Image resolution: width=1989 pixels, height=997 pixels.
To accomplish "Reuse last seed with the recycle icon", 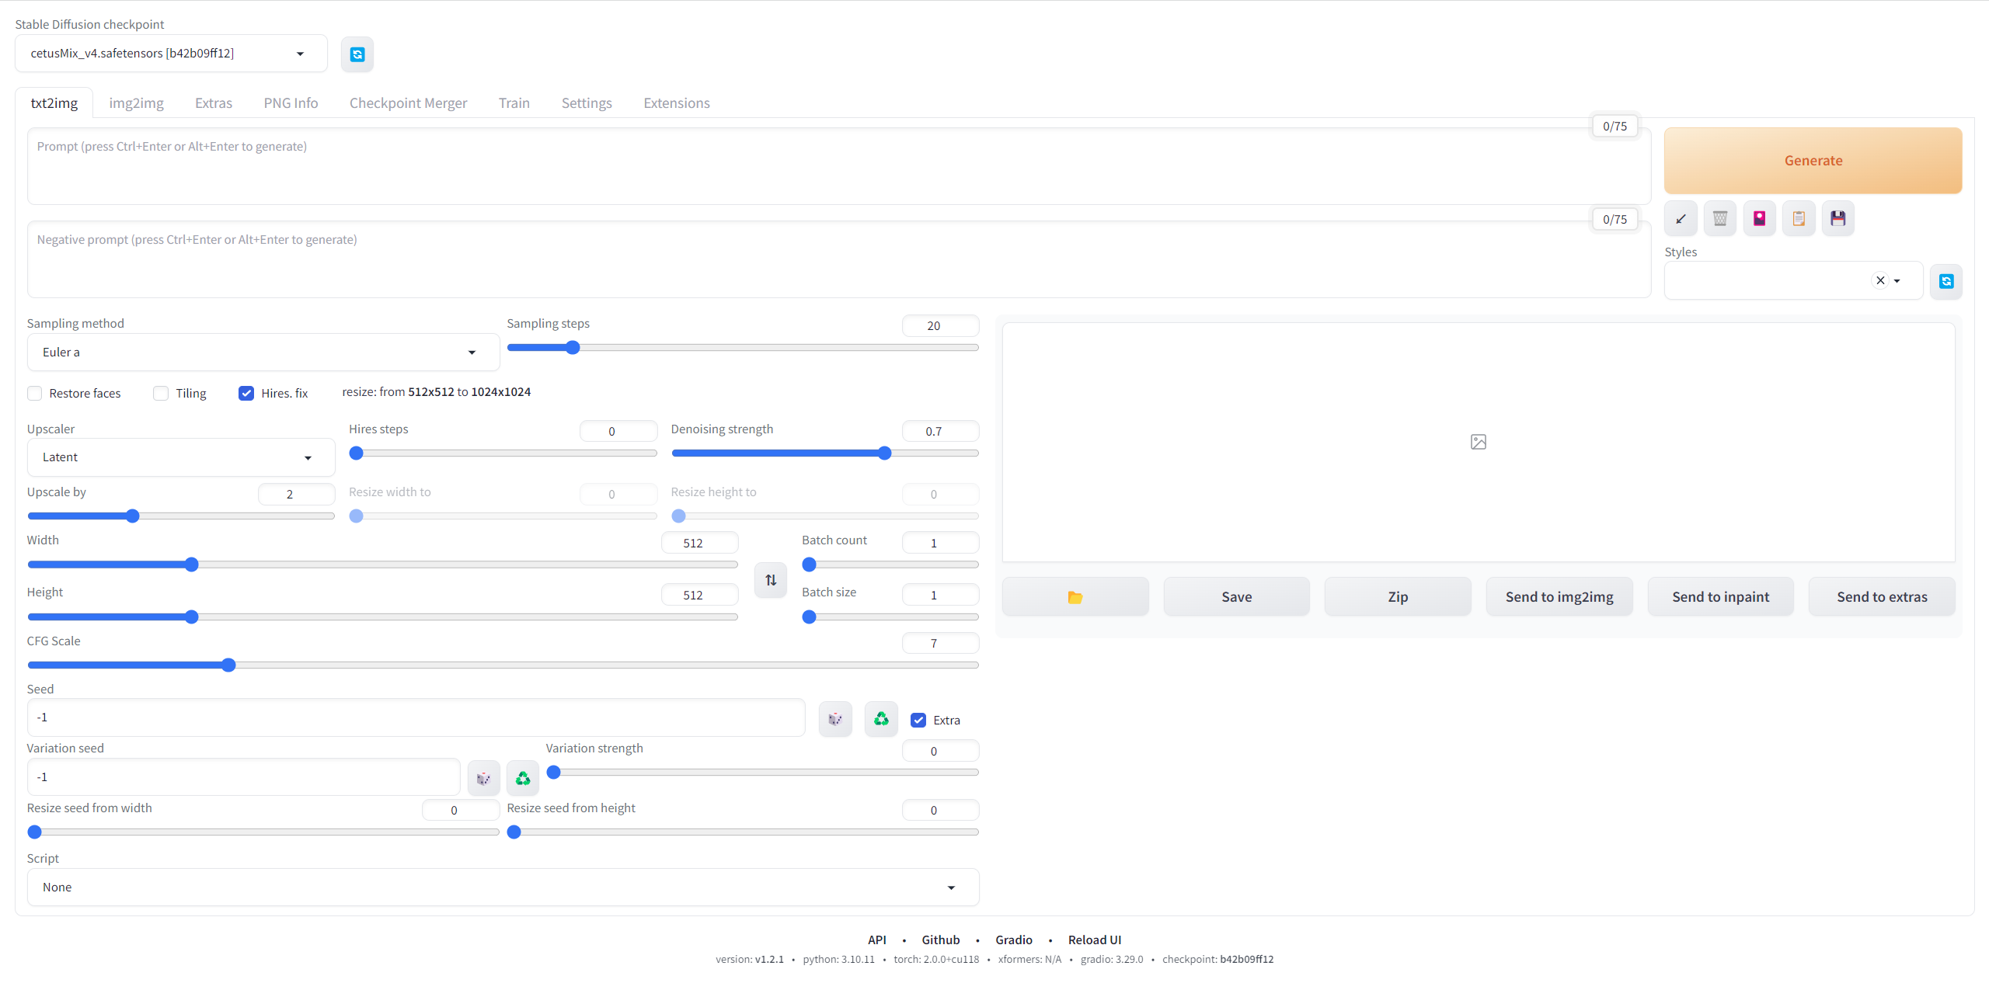I will 881,719.
